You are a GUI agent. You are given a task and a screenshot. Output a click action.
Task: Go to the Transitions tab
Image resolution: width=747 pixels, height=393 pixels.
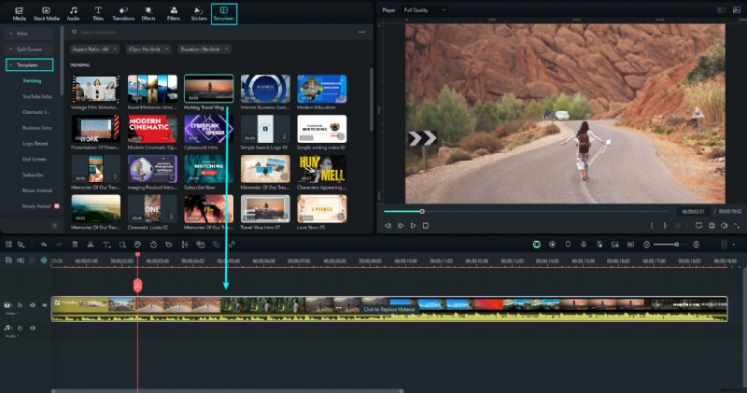tap(123, 14)
